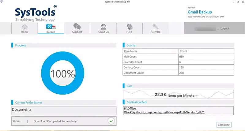Click the contact count value 158
245x131 pixels.
click(x=182, y=67)
